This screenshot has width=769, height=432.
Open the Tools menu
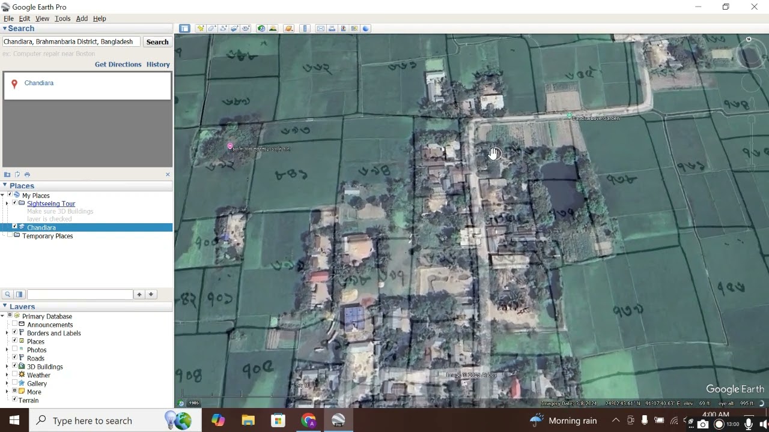[62, 19]
